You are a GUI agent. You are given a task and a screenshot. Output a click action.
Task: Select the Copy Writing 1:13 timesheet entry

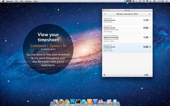[x=127, y=20]
